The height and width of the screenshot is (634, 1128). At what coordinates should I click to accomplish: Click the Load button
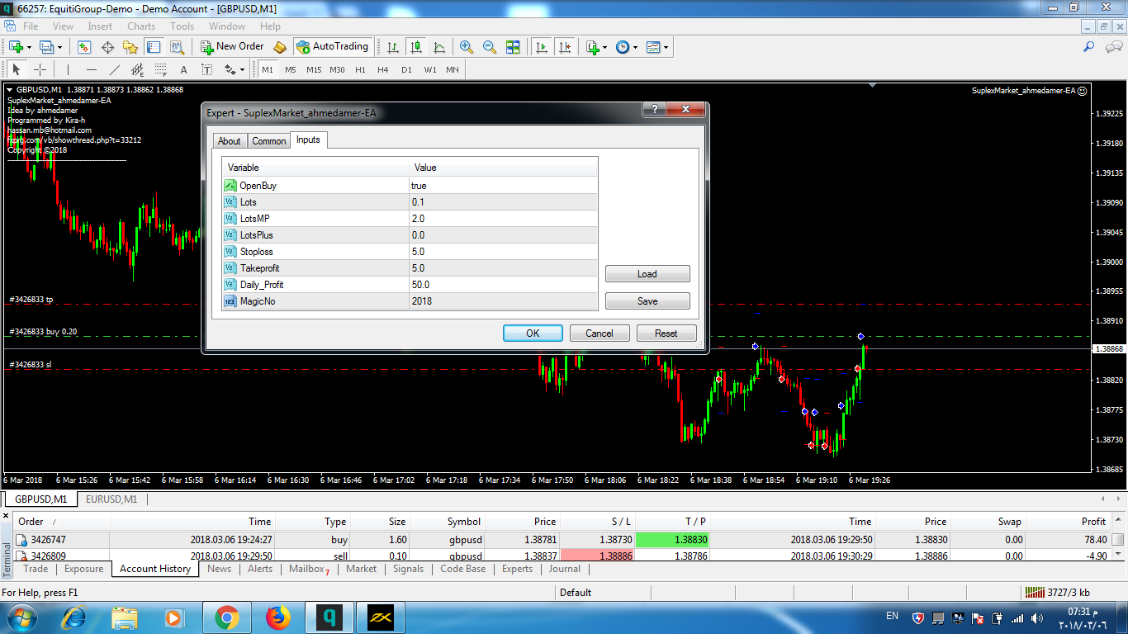(x=647, y=274)
